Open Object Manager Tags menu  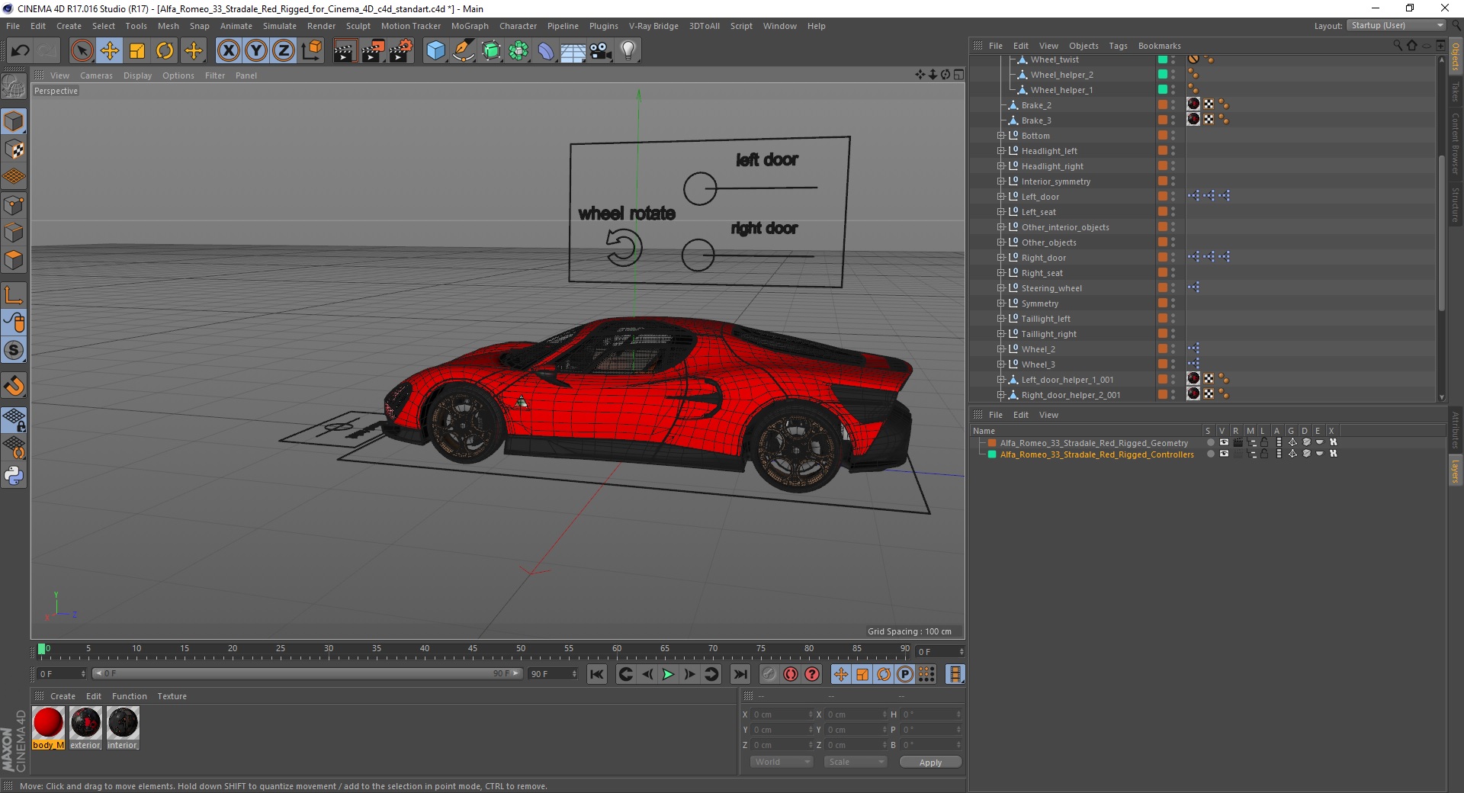pyautogui.click(x=1118, y=46)
